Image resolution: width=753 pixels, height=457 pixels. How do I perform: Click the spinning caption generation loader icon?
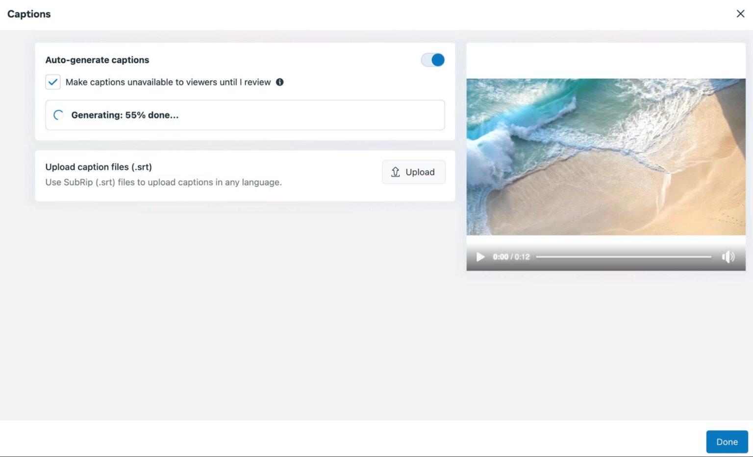pyautogui.click(x=58, y=114)
